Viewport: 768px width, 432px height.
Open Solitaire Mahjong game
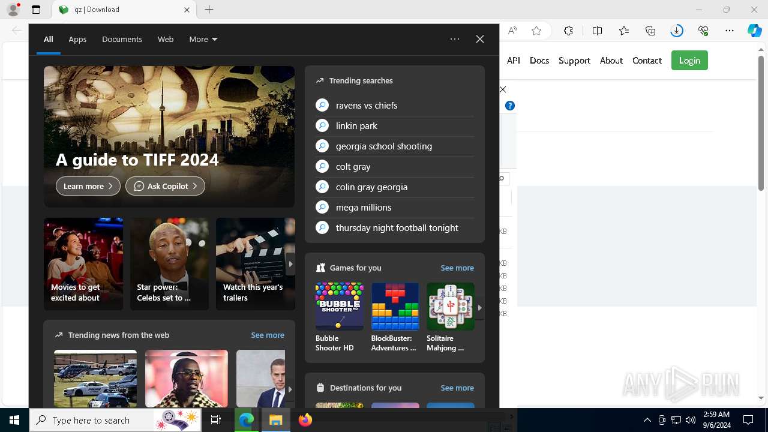451,317
